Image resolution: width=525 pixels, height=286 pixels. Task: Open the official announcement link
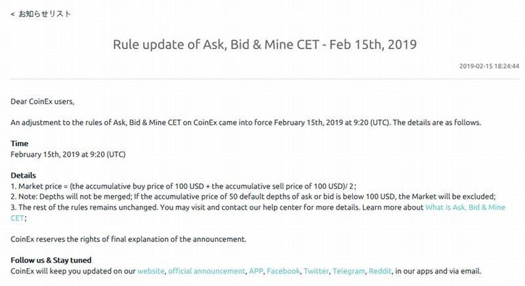[206, 271]
